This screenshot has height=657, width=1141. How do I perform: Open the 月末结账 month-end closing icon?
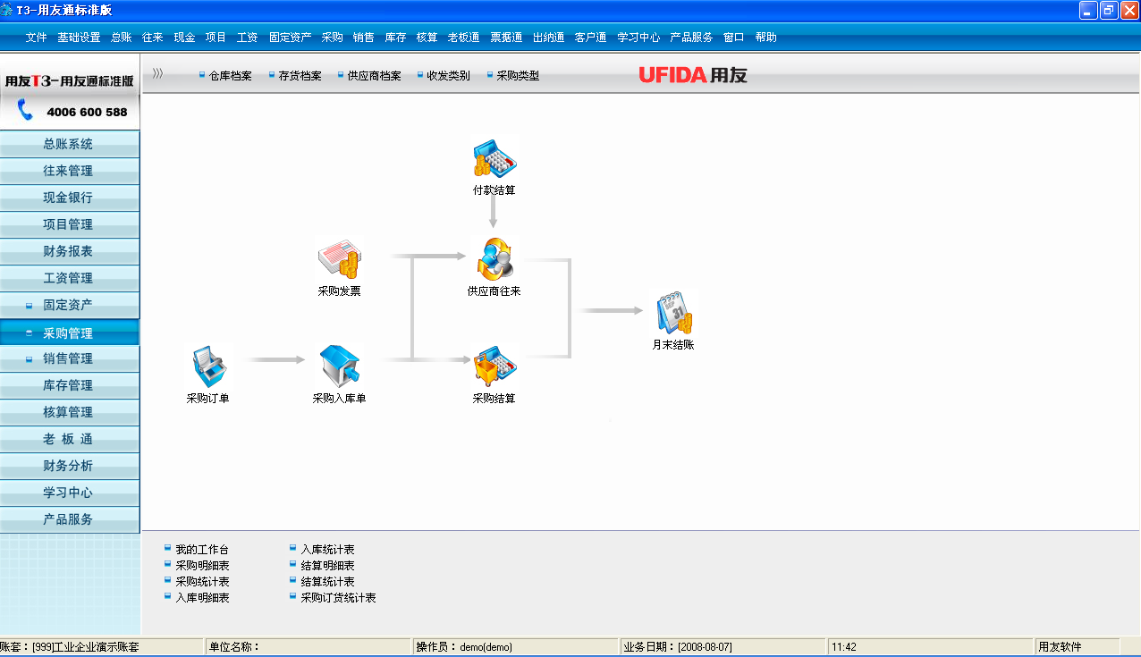coord(672,313)
